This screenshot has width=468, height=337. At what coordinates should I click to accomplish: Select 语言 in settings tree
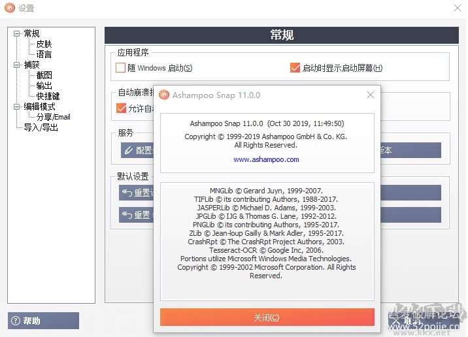tap(44, 54)
